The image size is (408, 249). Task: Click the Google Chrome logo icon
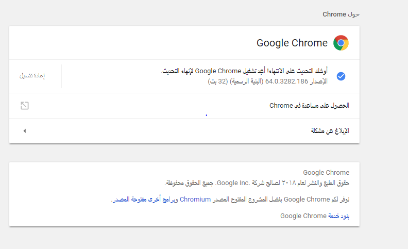tap(341, 43)
